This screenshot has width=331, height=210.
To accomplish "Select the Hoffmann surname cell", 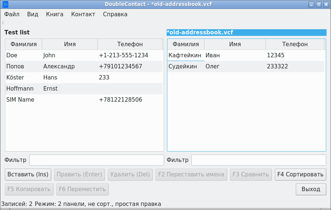I will tap(24, 89).
